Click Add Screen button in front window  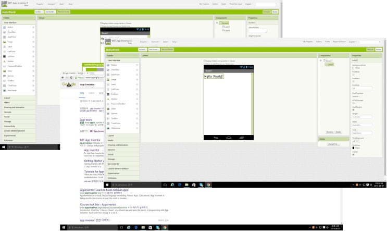point(154,50)
